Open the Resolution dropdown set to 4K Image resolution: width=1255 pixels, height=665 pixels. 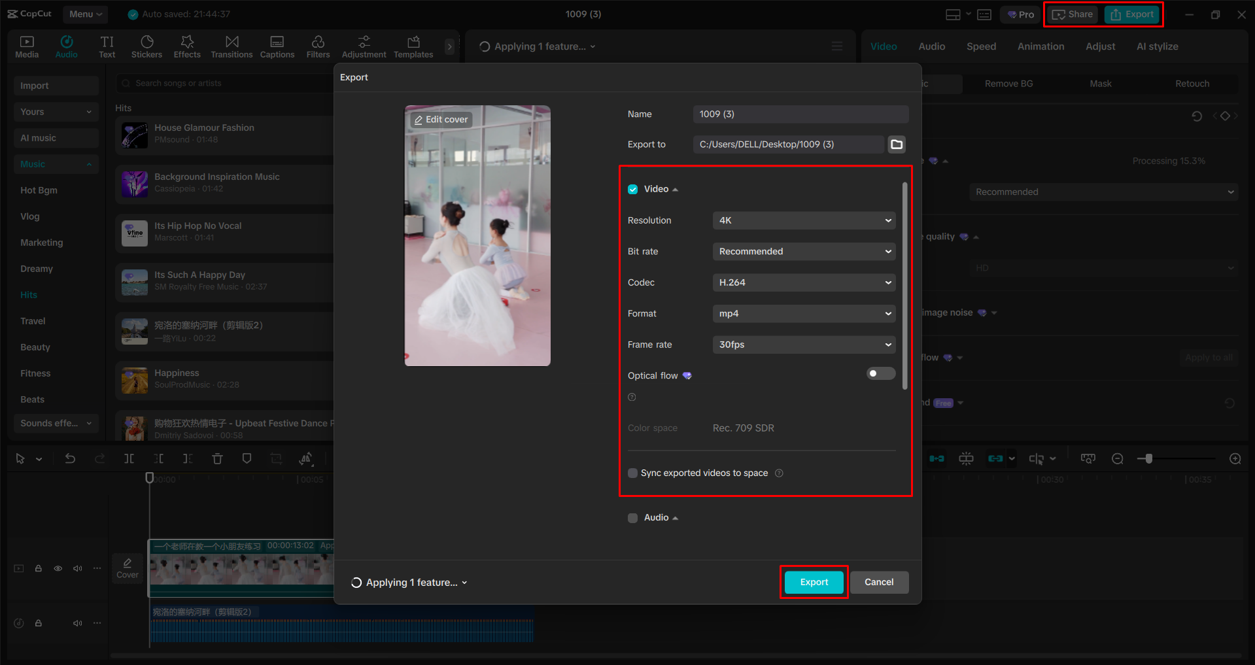pyautogui.click(x=803, y=220)
